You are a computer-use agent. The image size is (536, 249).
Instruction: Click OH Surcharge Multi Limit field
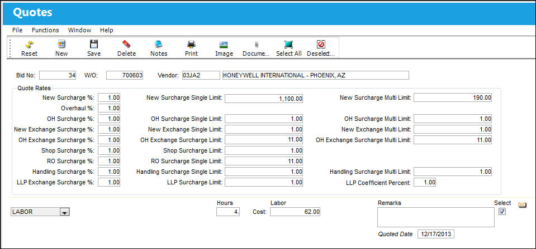click(453, 119)
